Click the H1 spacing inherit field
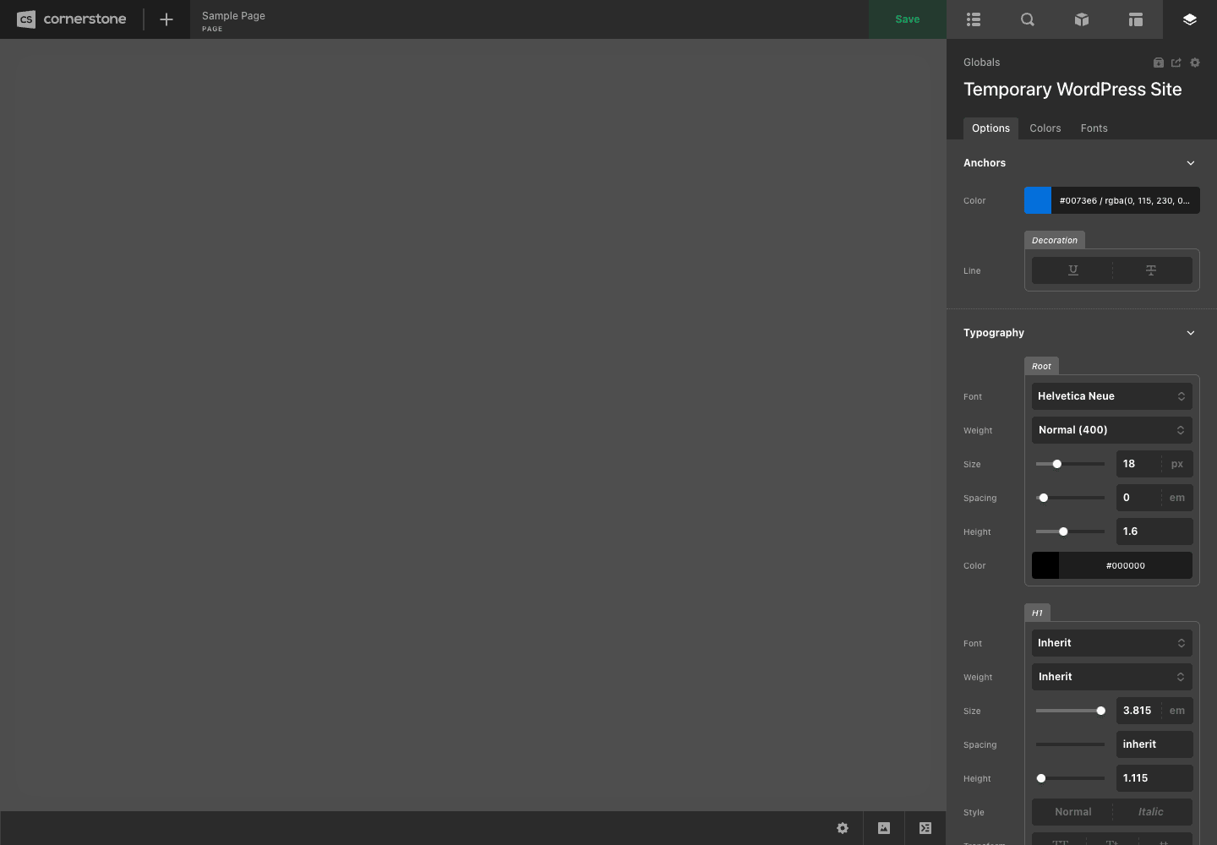Screen dimensions: 1217x845 (1154, 744)
